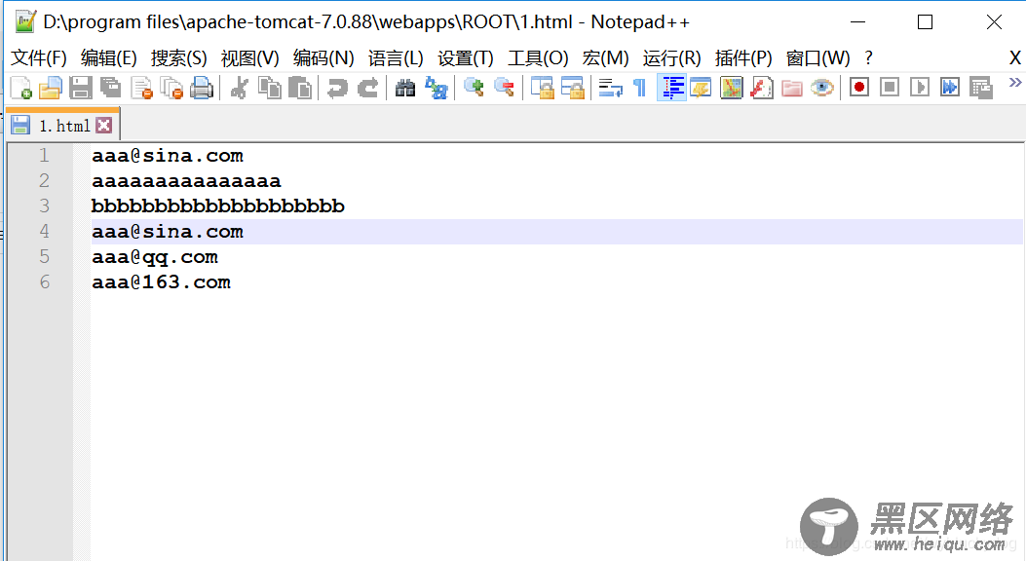Image resolution: width=1026 pixels, height=561 pixels.
Task: Save the recorded macro toolbar icon
Action: (x=980, y=88)
